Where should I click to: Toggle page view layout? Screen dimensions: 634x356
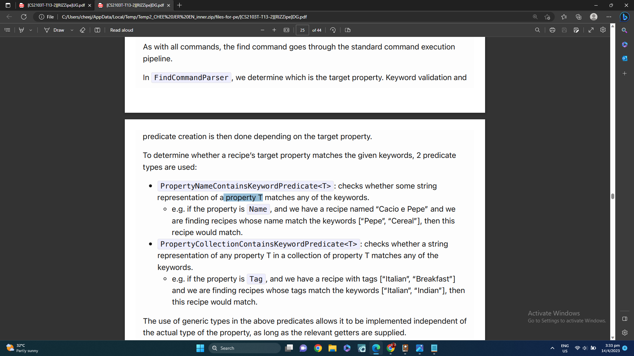(x=348, y=30)
